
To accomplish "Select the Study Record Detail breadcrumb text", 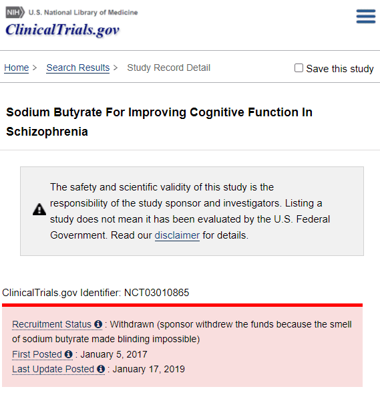I will [168, 68].
